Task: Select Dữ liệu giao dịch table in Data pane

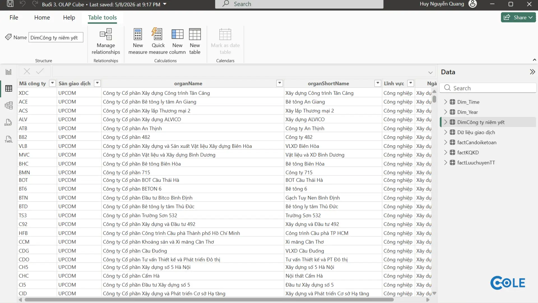Action: (476, 132)
